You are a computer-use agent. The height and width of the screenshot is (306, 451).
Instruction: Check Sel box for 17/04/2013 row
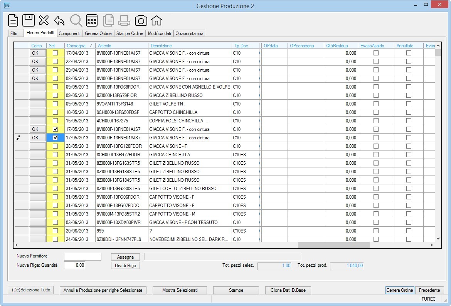coord(55,53)
